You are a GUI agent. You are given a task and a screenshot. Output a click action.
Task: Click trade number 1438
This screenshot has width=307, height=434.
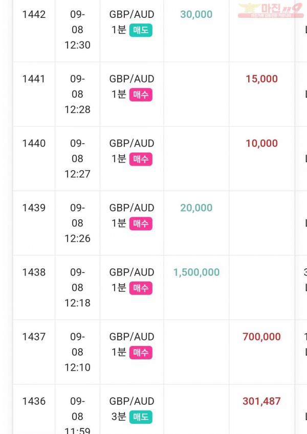[34, 272]
